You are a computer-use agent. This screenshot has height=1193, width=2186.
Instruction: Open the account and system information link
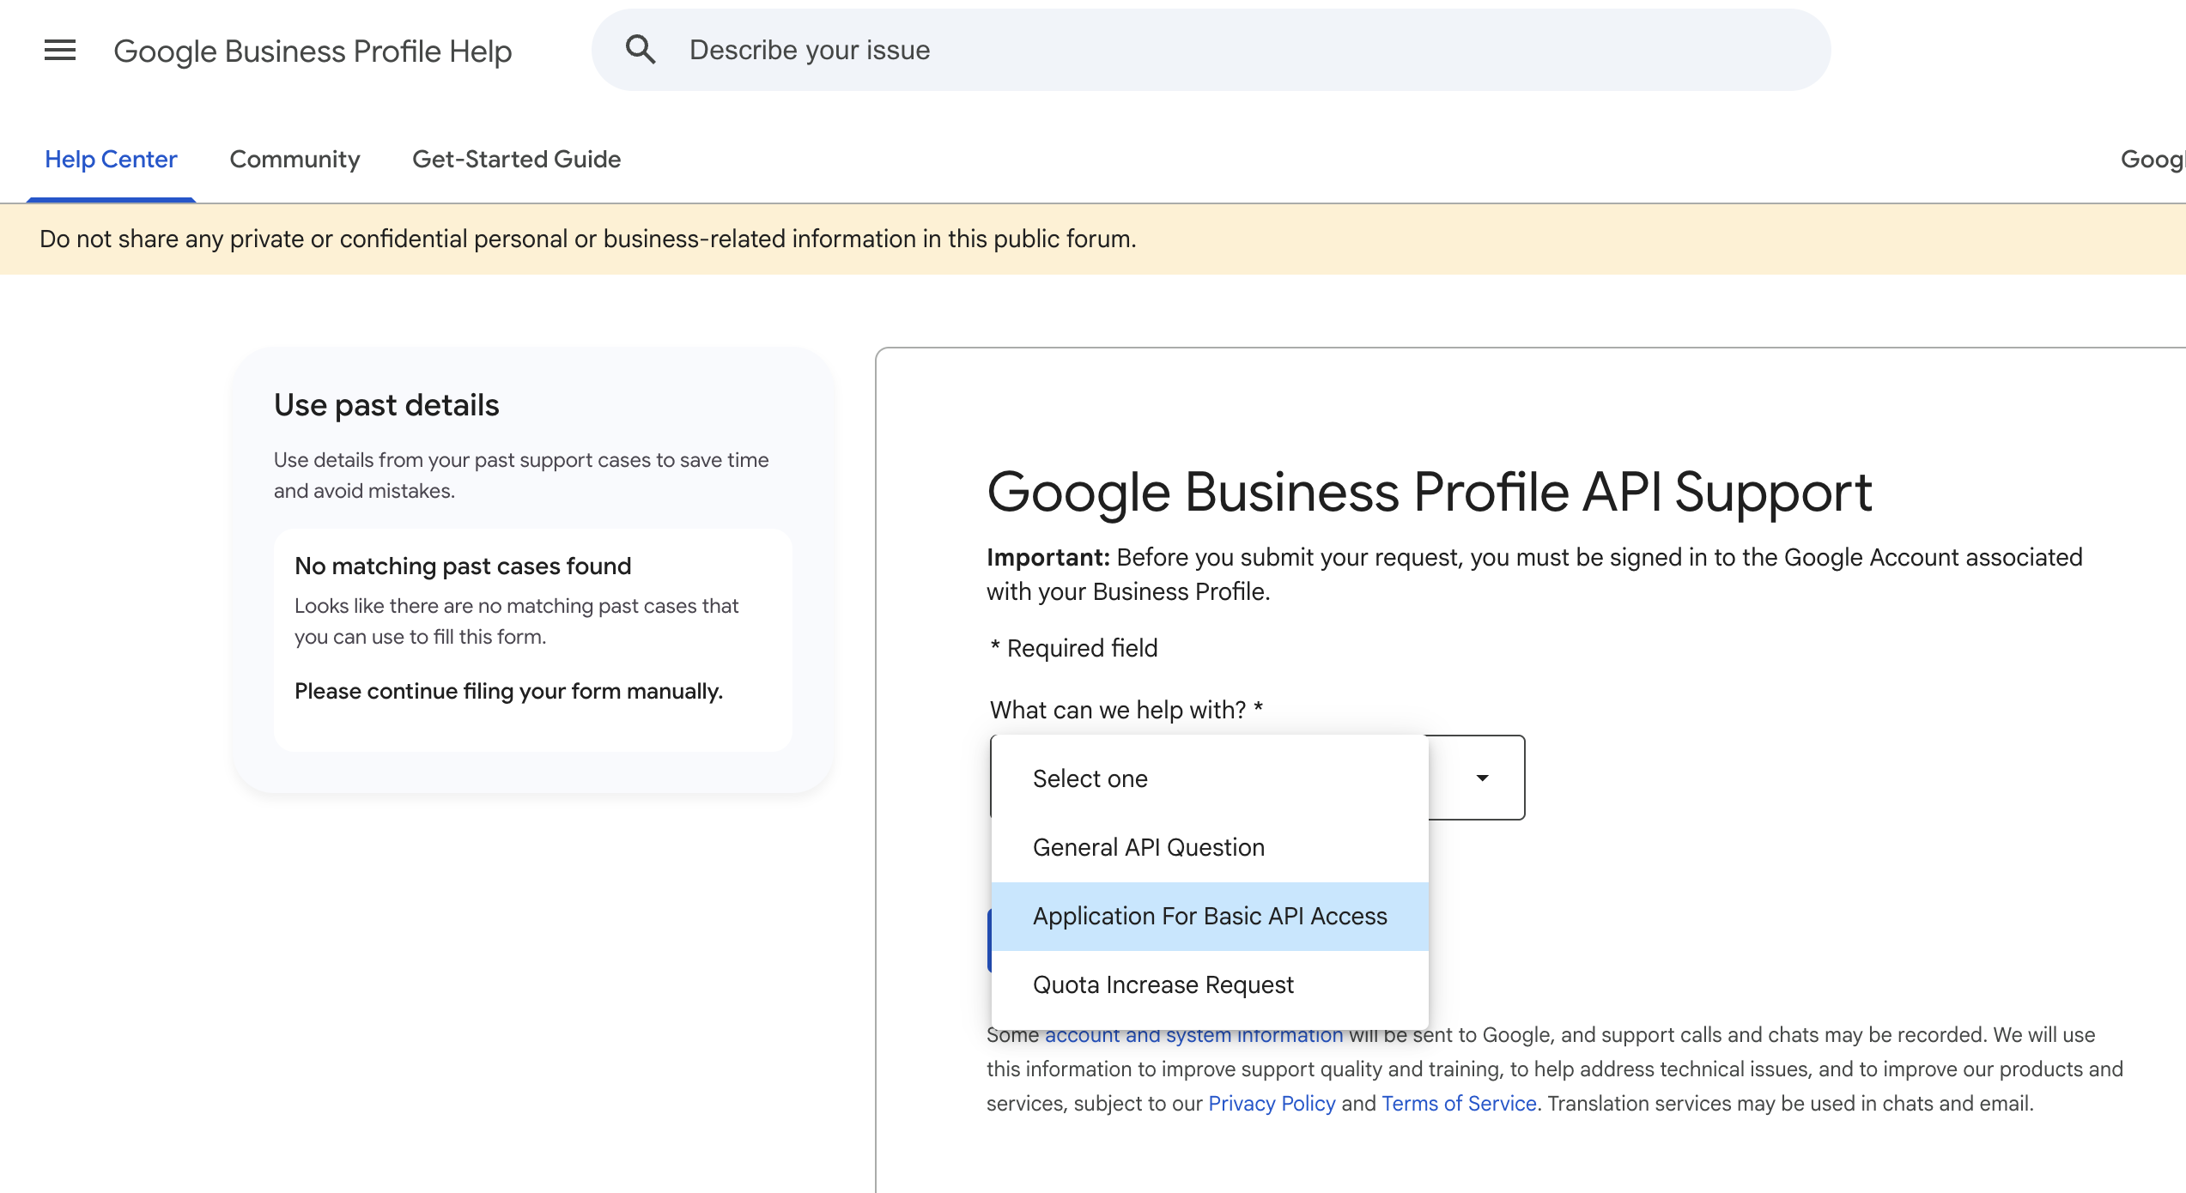coord(1193,1034)
